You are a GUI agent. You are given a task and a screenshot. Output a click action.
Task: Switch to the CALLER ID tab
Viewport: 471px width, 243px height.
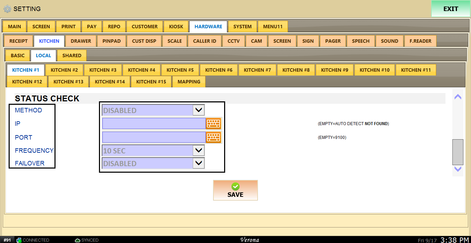click(x=205, y=41)
